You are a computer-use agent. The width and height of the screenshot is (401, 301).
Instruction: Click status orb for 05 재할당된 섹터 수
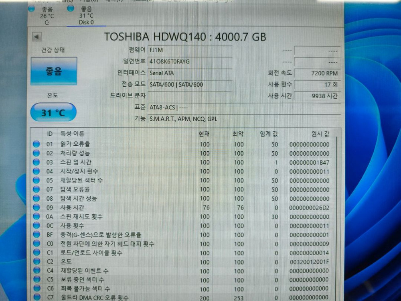point(36,180)
